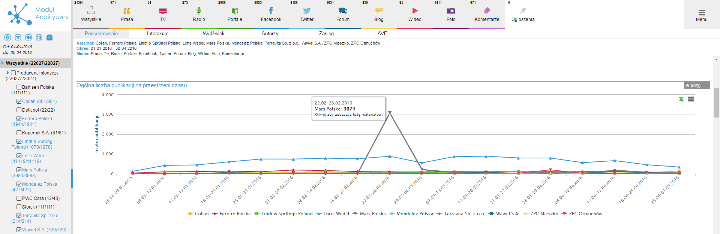The width and height of the screenshot is (720, 234).
Task: Switch to the Podsumowanie tab
Action: [x=101, y=34]
